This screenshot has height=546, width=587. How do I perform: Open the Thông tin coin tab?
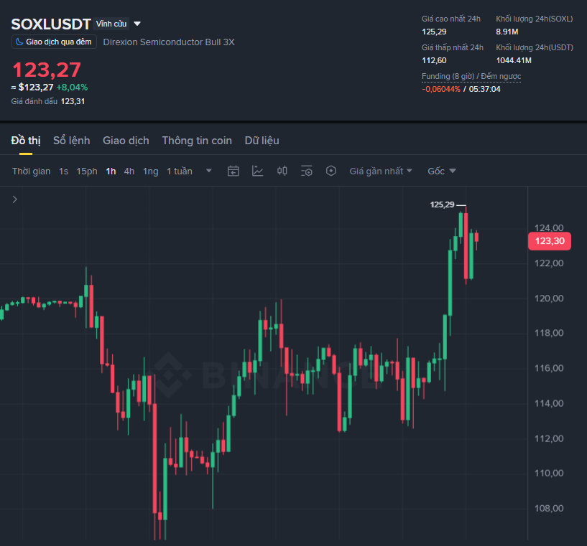pos(197,141)
